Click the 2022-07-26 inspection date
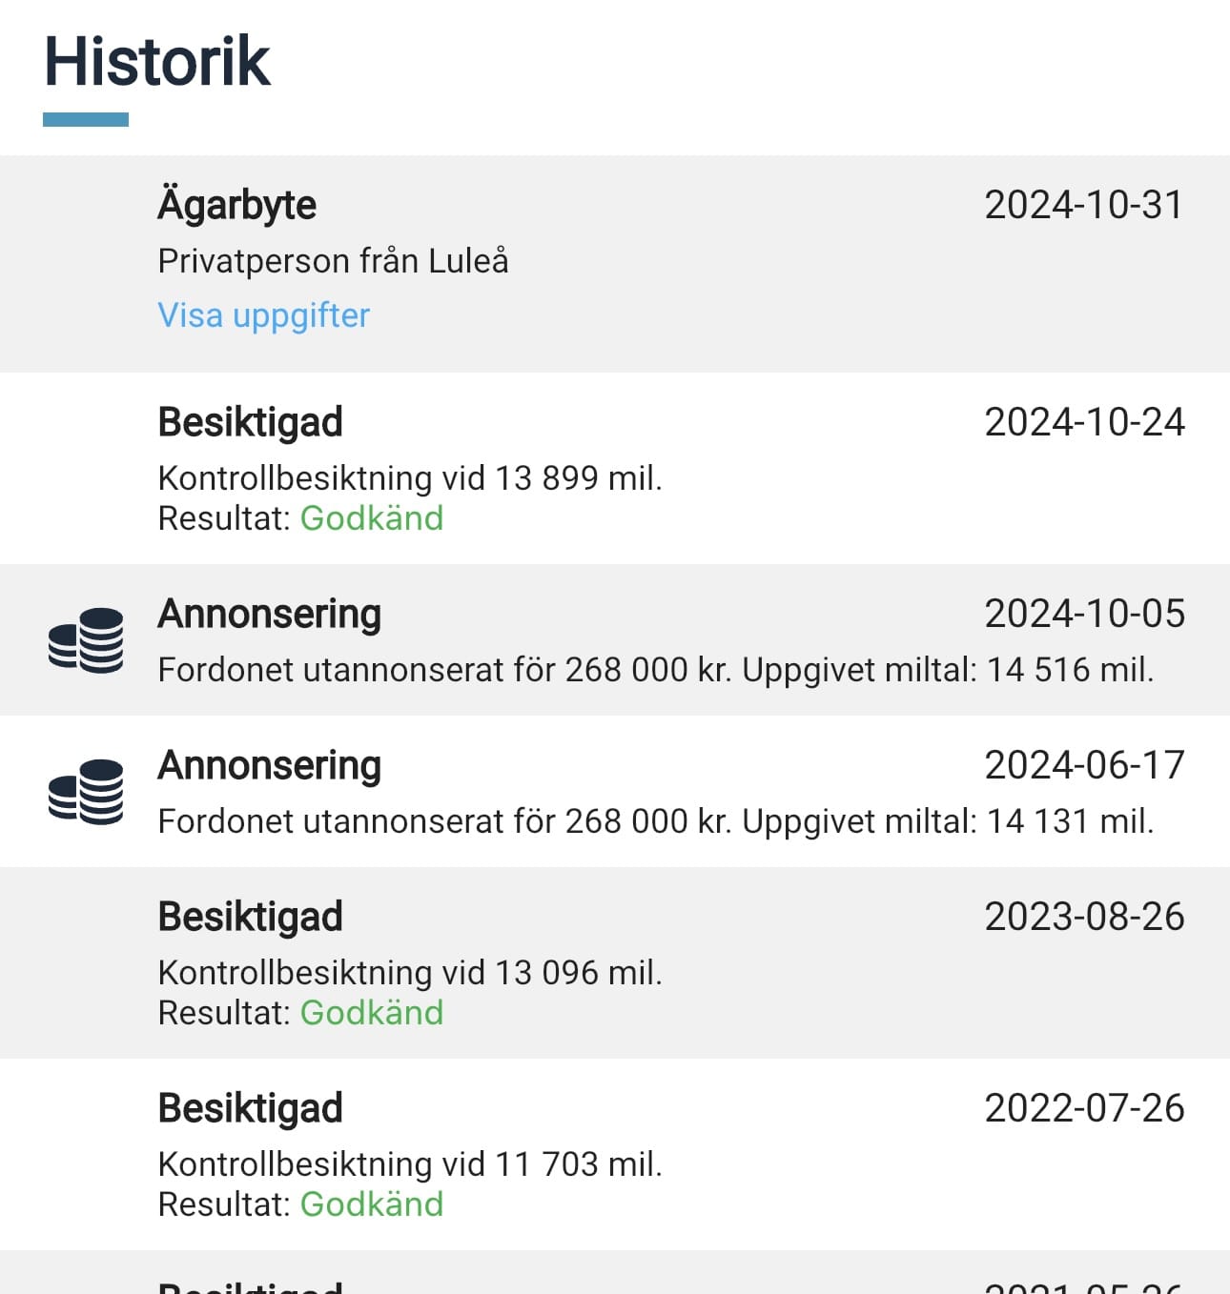Viewport: 1230px width, 1294px height. 1084,1108
